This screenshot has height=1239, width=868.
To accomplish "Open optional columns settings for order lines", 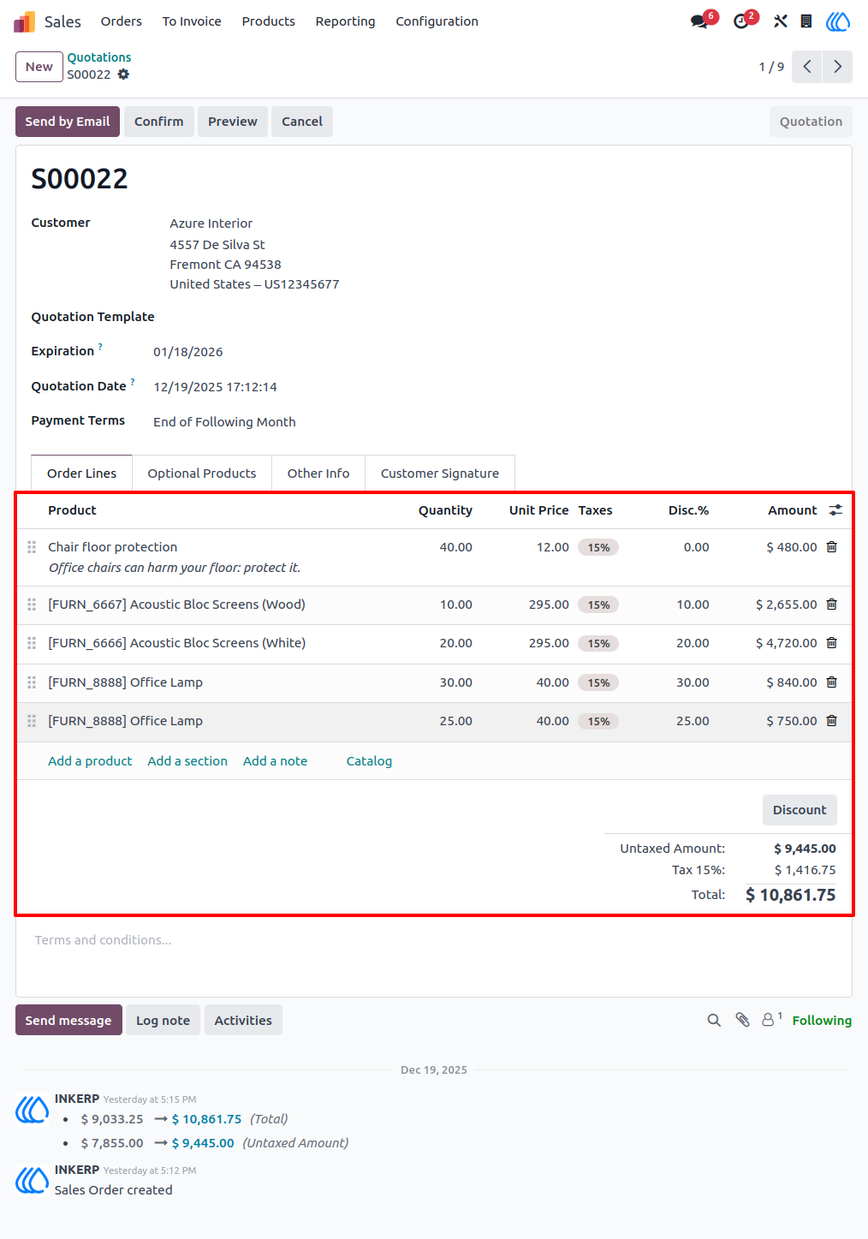I will tap(835, 510).
